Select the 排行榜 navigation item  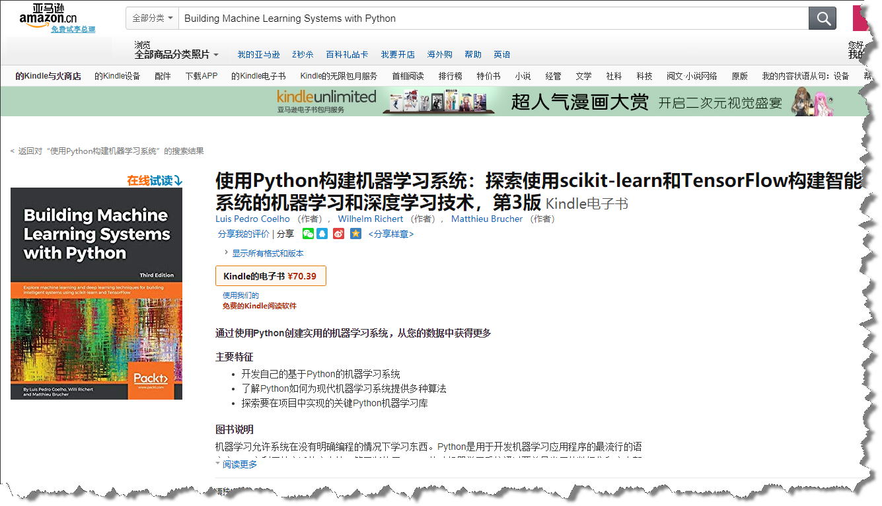(x=450, y=76)
